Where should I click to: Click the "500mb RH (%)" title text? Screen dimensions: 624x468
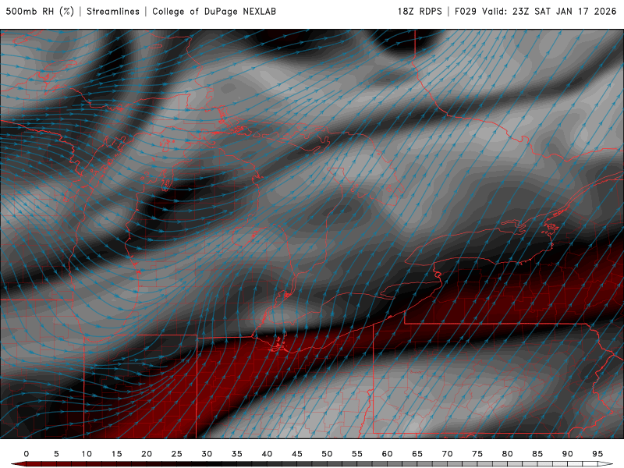pyautogui.click(x=40, y=11)
